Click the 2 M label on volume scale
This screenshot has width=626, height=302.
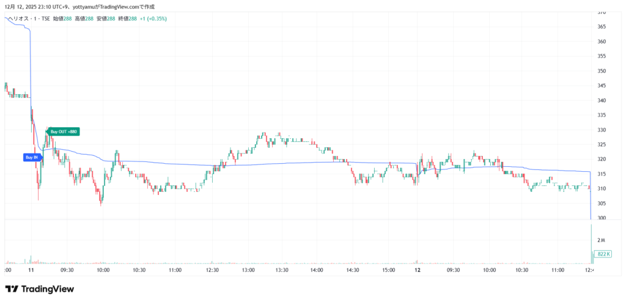click(x=602, y=240)
